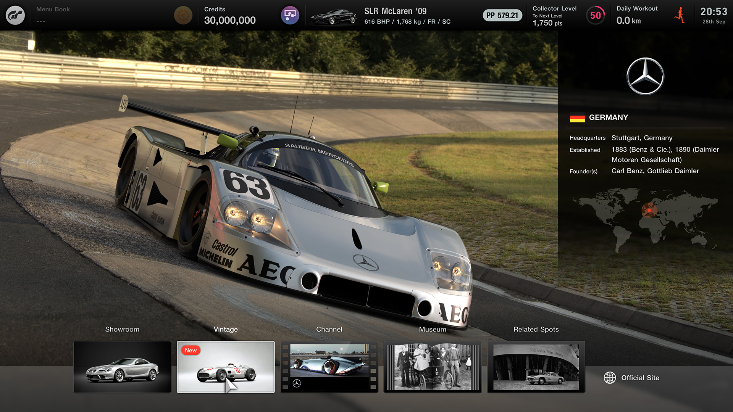Click the Mercedes-Benz star logo

click(645, 76)
